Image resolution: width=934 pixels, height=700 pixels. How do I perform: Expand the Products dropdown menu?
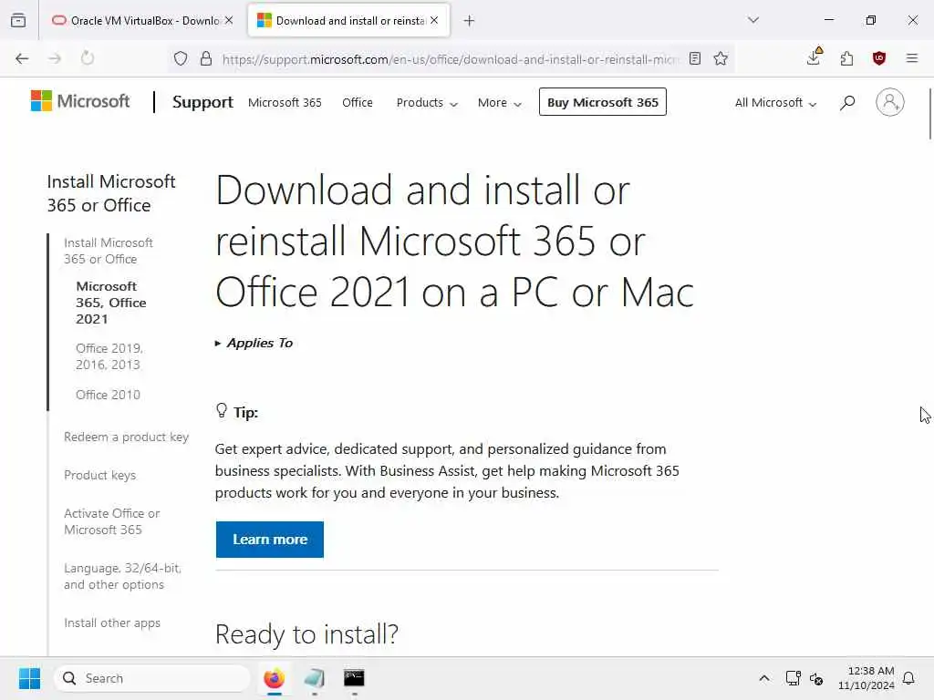tap(427, 102)
